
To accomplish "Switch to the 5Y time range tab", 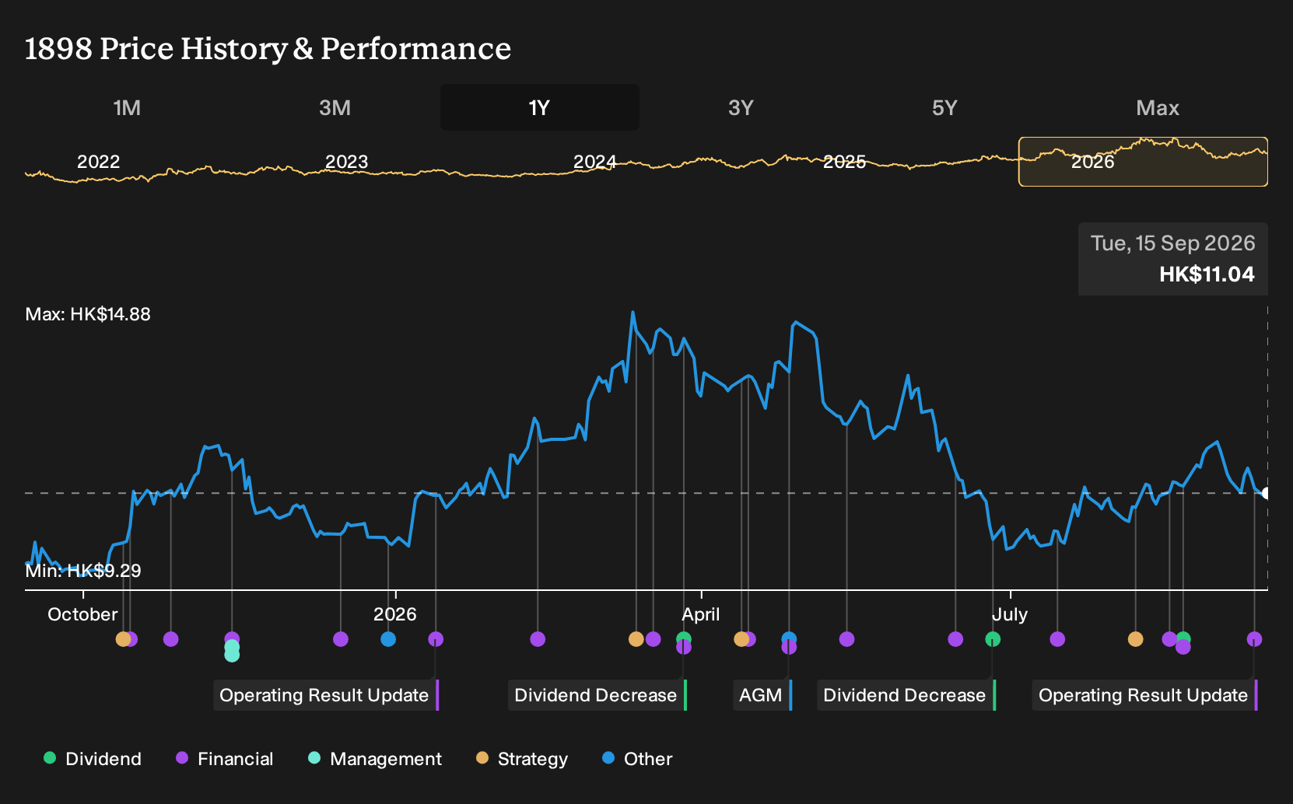I will click(944, 107).
